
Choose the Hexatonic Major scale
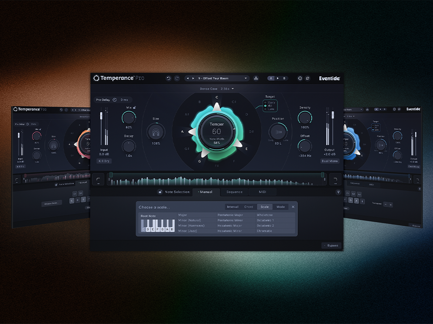pos(236,226)
